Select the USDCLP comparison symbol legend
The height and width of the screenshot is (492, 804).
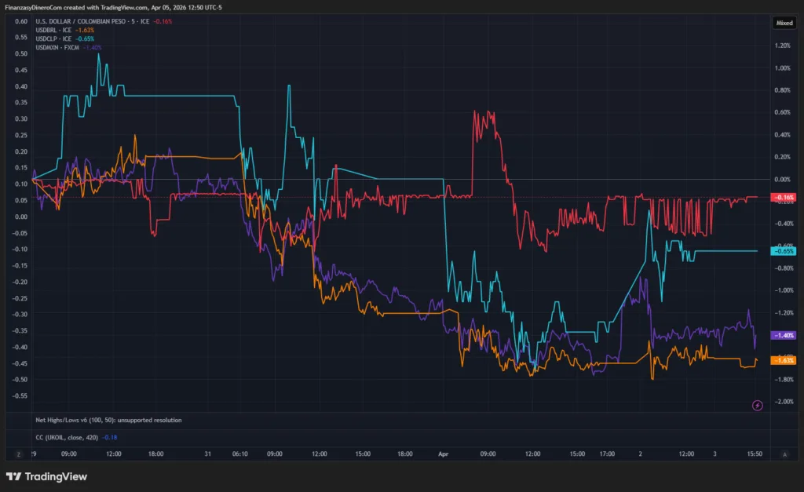[53, 38]
